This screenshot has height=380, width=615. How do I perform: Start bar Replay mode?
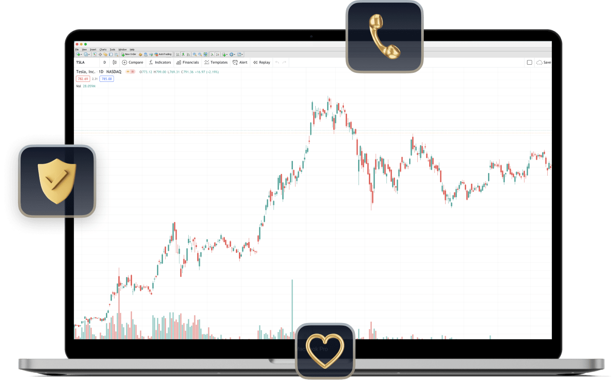pos(262,63)
